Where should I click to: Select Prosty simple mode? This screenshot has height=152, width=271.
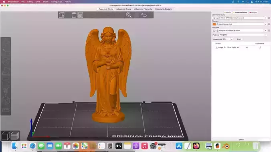227,12
